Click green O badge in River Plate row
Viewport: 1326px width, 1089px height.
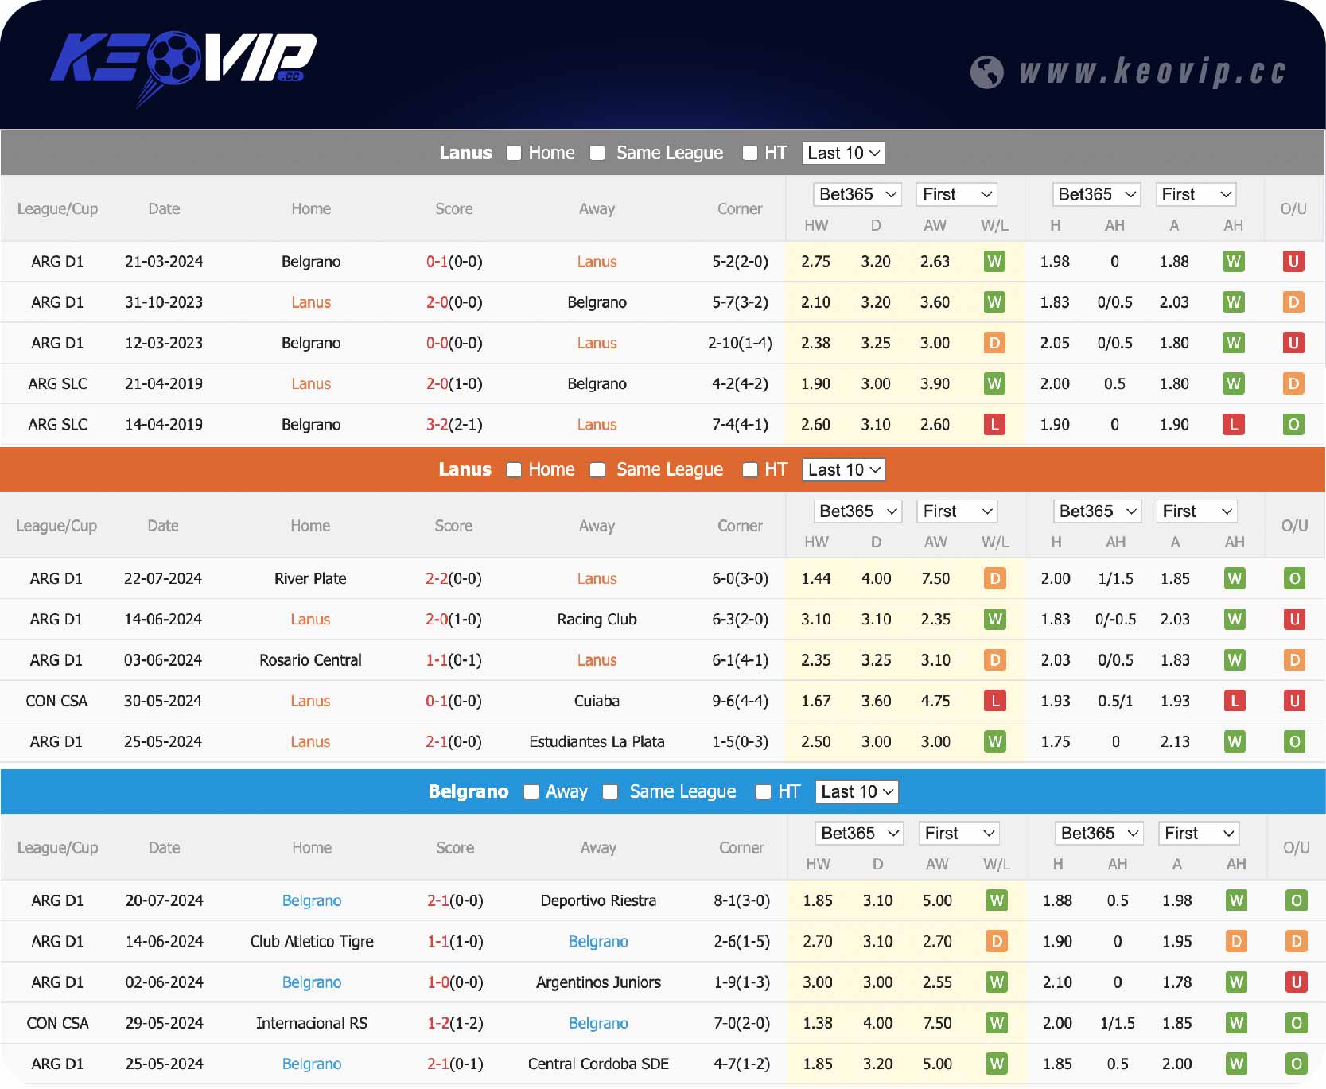(1294, 578)
